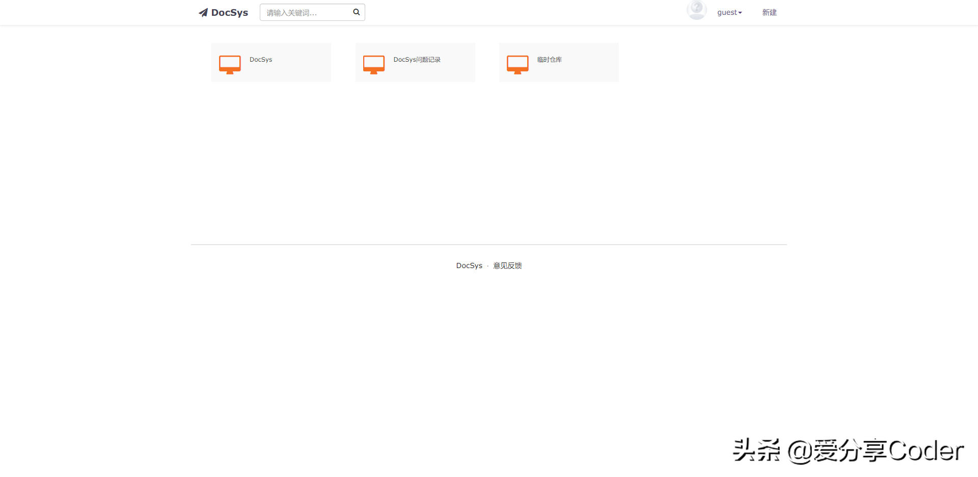Click the monitor icon for DocSys问题记录
Viewport: 978px width, 477px height.
click(374, 65)
